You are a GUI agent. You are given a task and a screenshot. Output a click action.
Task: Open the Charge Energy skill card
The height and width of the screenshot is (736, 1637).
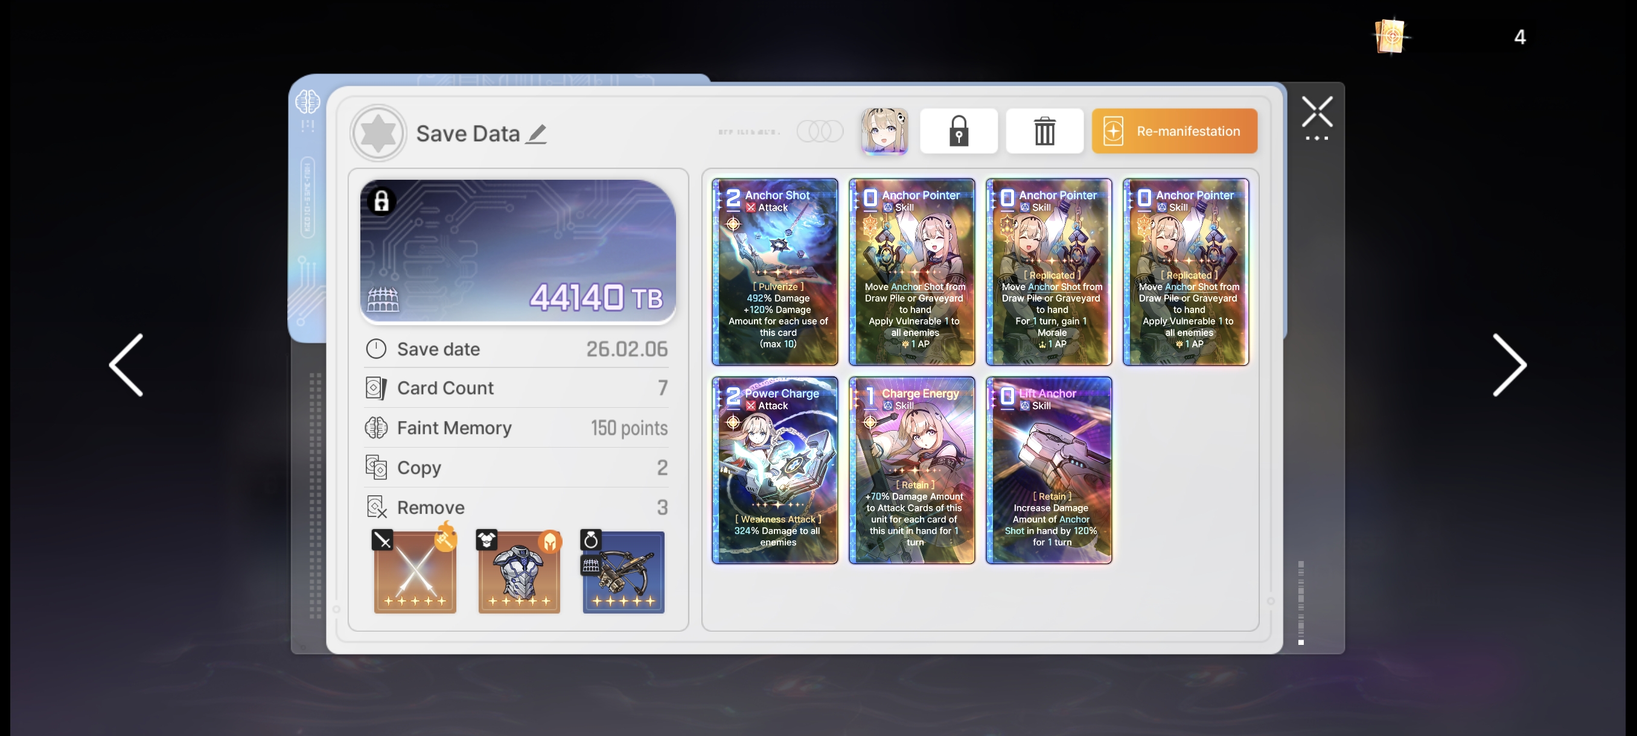point(911,470)
